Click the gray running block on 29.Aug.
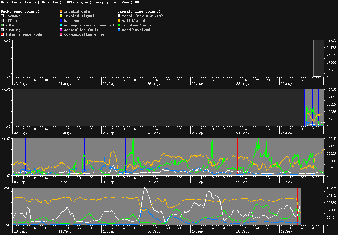338x235 pixels. click(x=318, y=58)
